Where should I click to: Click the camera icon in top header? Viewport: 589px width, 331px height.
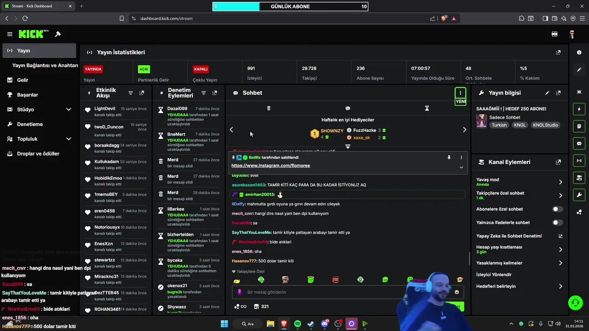554,34
